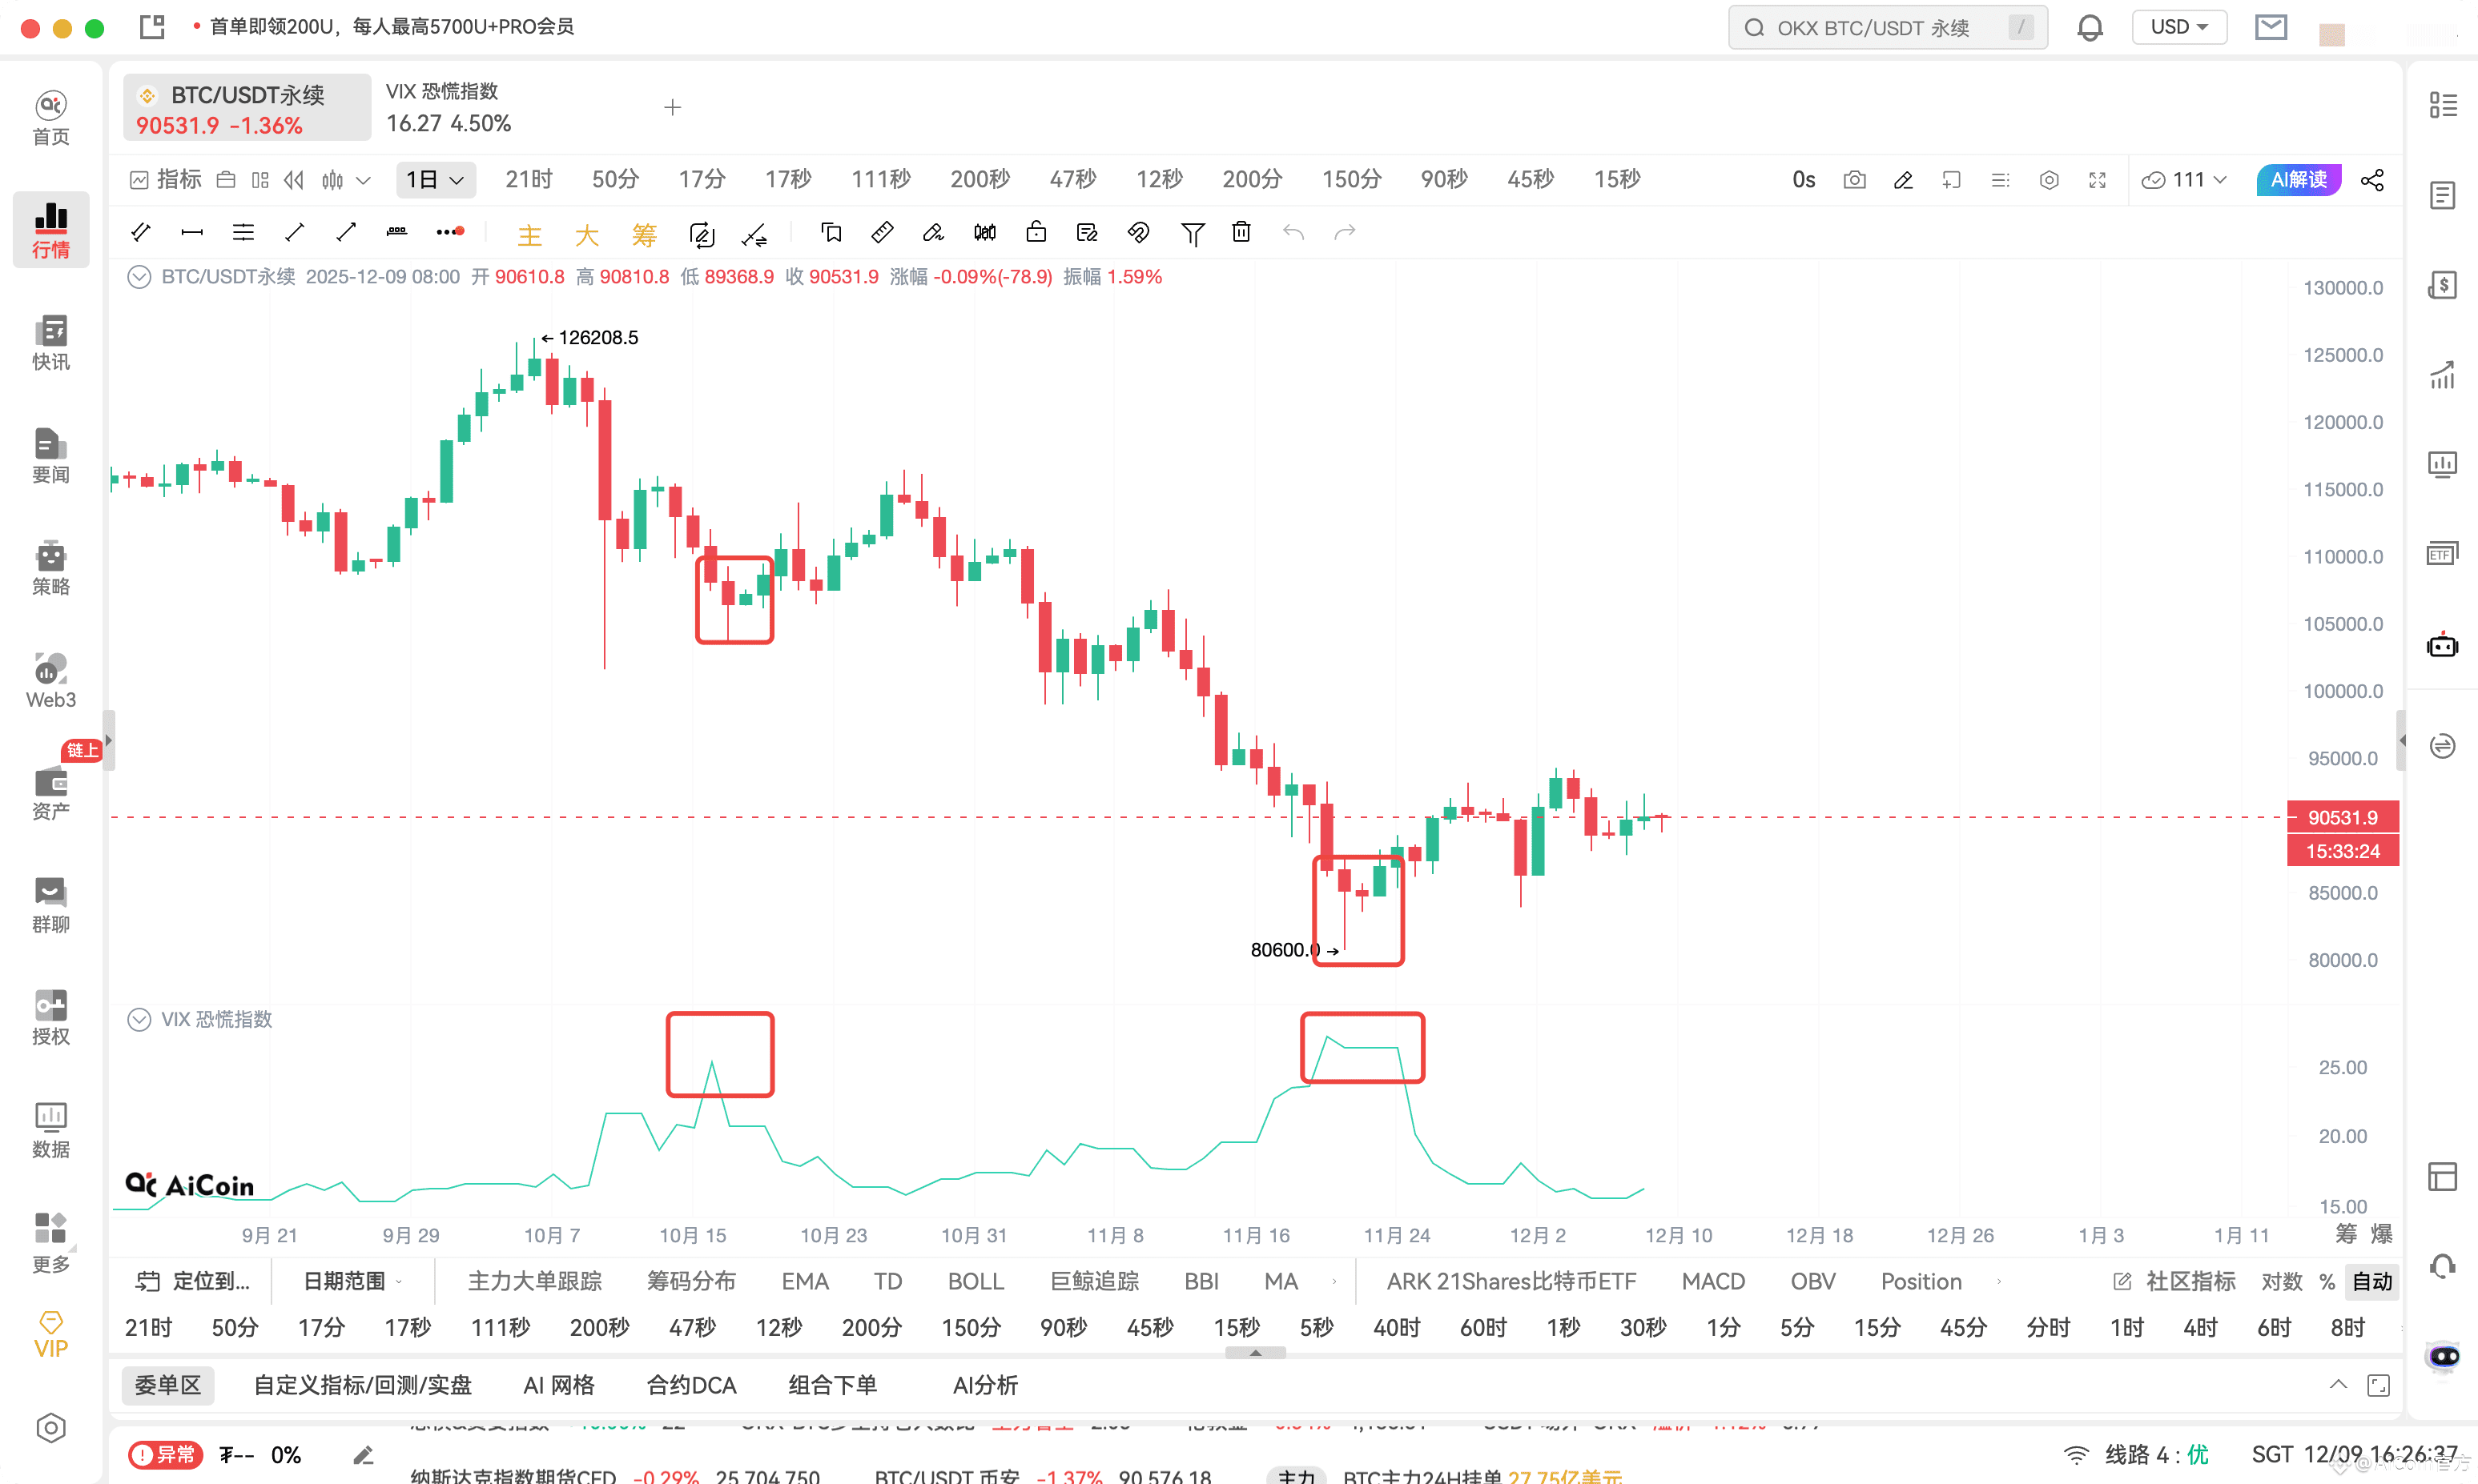
Task: Open the AI分析 tab
Action: point(984,1384)
